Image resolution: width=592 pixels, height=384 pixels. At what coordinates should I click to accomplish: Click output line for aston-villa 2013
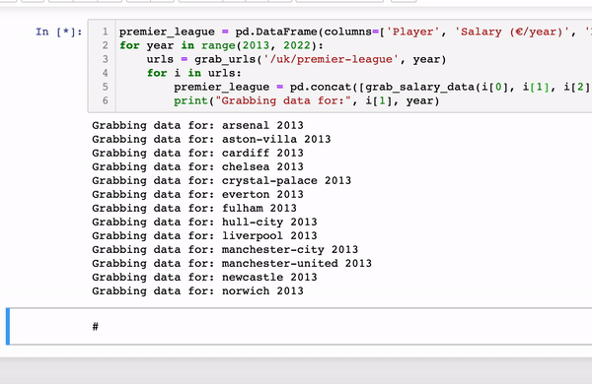click(x=211, y=140)
